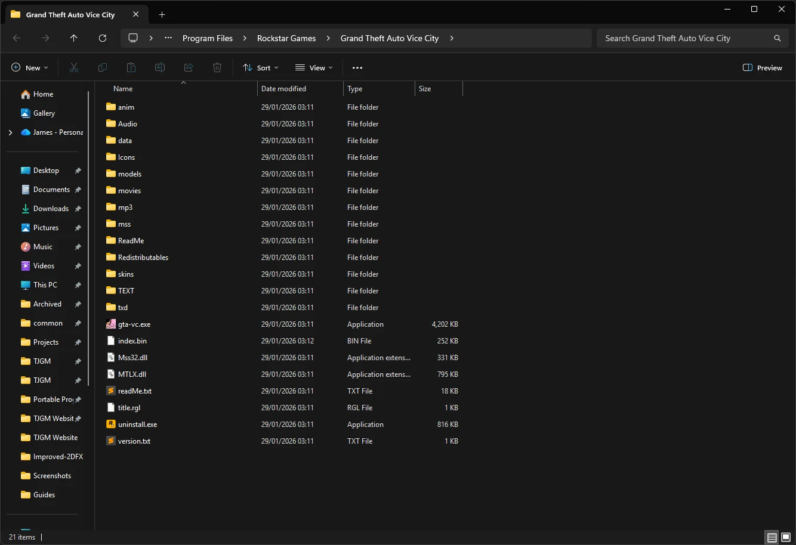The image size is (796, 545).
Task: Click the Copy icon in the toolbar
Action: click(102, 67)
